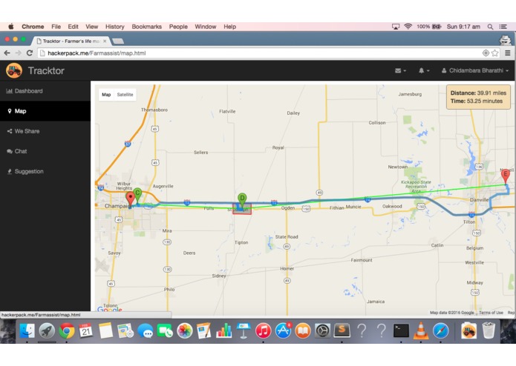Open the File menu
The image size is (516, 366).
56,27
